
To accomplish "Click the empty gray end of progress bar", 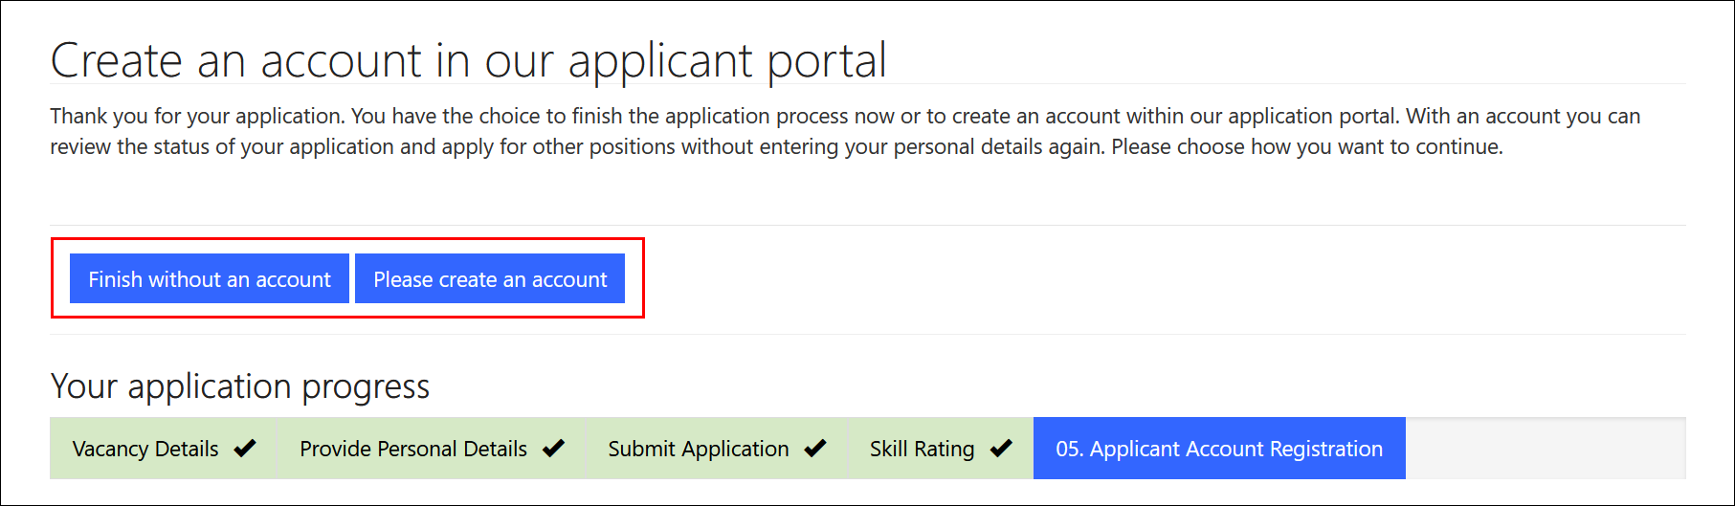I will point(1546,449).
